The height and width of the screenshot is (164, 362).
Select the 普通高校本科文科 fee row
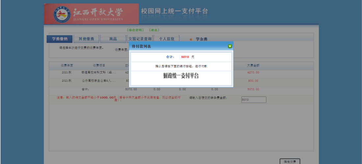point(99,72)
